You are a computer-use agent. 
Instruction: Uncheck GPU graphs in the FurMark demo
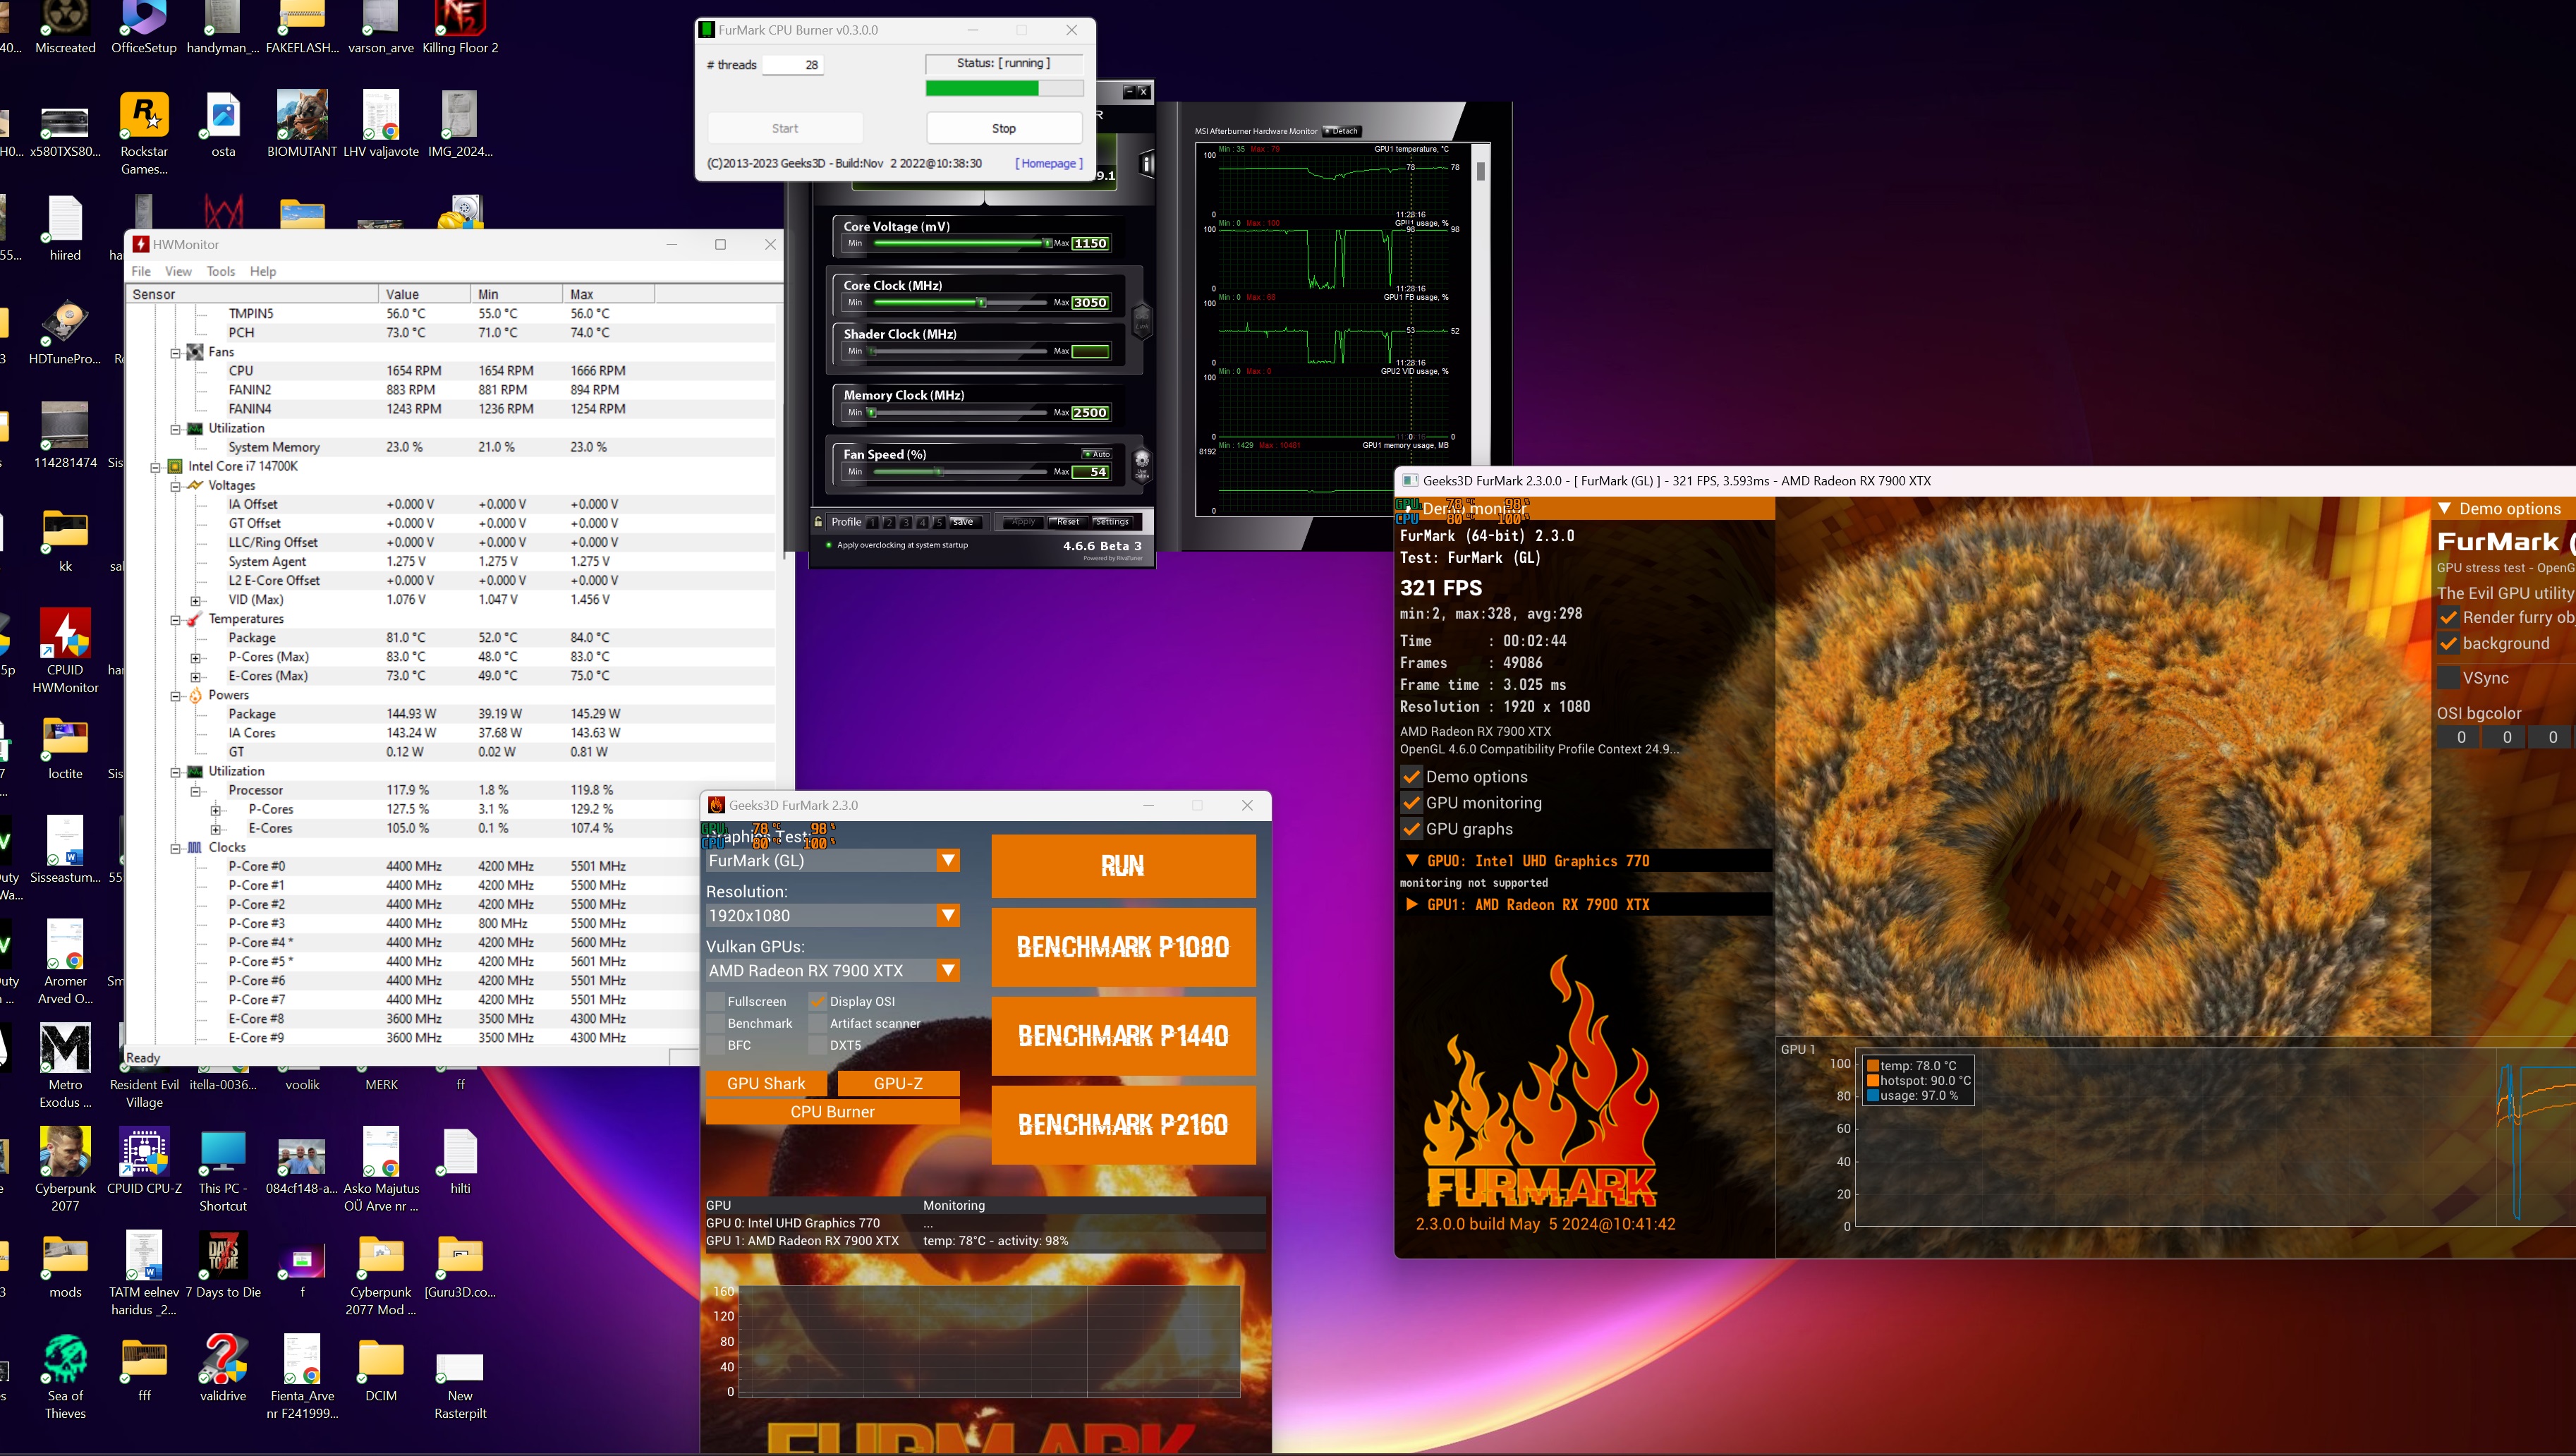coord(1412,829)
